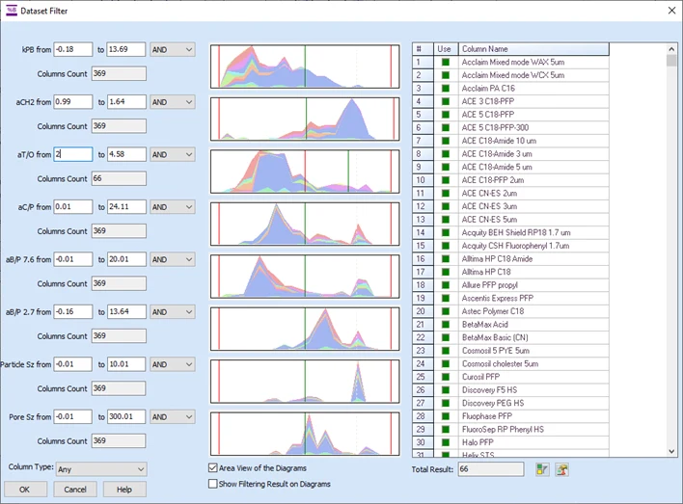The width and height of the screenshot is (683, 504).
Task: Toggle the Use box for ACE 5 C18-PFP-300
Action: 445,127
